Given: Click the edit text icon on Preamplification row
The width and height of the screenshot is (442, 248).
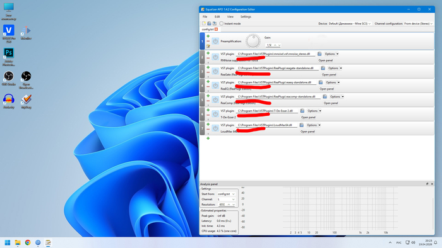Looking at the screenshot, I should (208, 47).
